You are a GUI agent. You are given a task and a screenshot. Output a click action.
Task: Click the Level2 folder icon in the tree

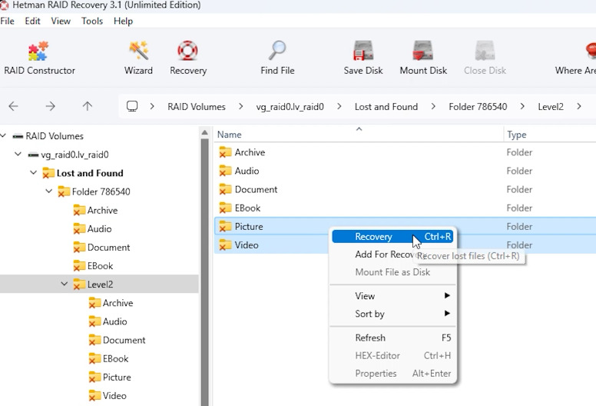pos(79,285)
